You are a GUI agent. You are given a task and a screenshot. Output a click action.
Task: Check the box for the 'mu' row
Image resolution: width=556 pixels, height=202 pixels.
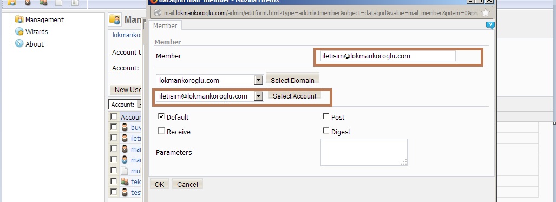[x=114, y=171]
